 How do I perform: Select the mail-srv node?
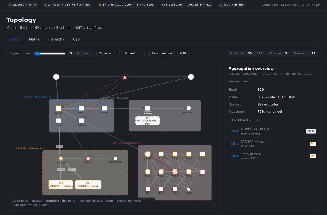coord(104,108)
